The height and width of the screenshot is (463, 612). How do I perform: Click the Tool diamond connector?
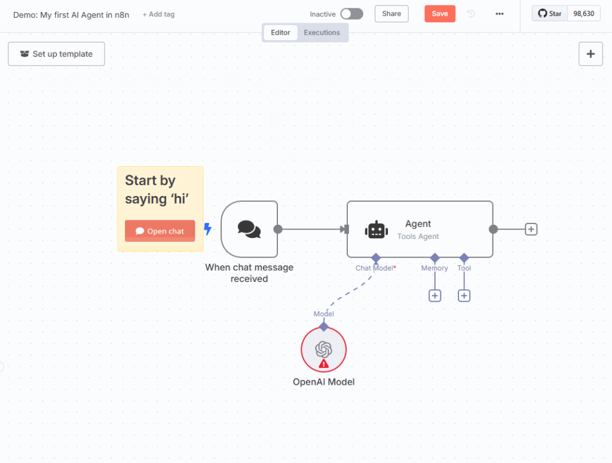[x=464, y=258]
